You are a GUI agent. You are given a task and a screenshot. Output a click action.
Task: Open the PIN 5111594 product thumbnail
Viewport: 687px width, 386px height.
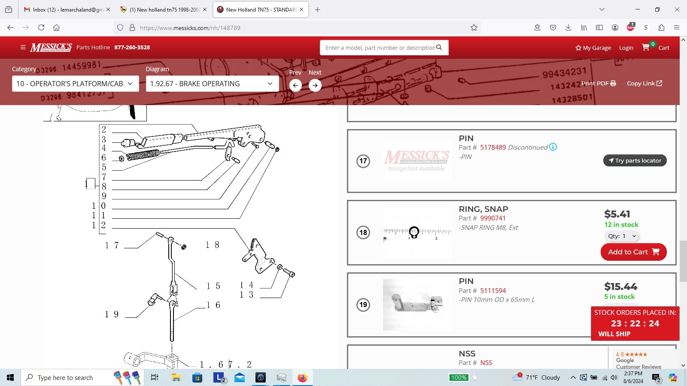[x=417, y=305]
